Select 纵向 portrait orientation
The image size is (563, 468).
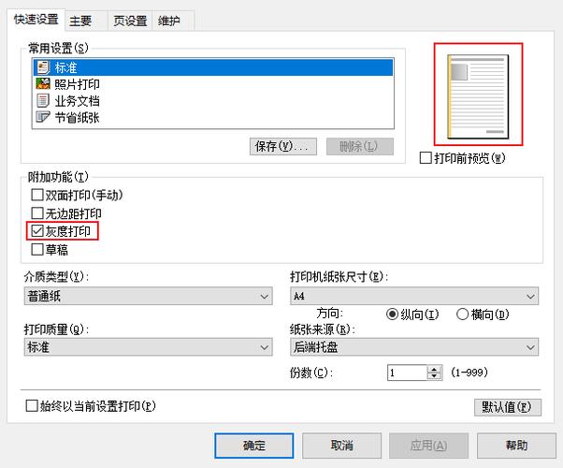392,314
